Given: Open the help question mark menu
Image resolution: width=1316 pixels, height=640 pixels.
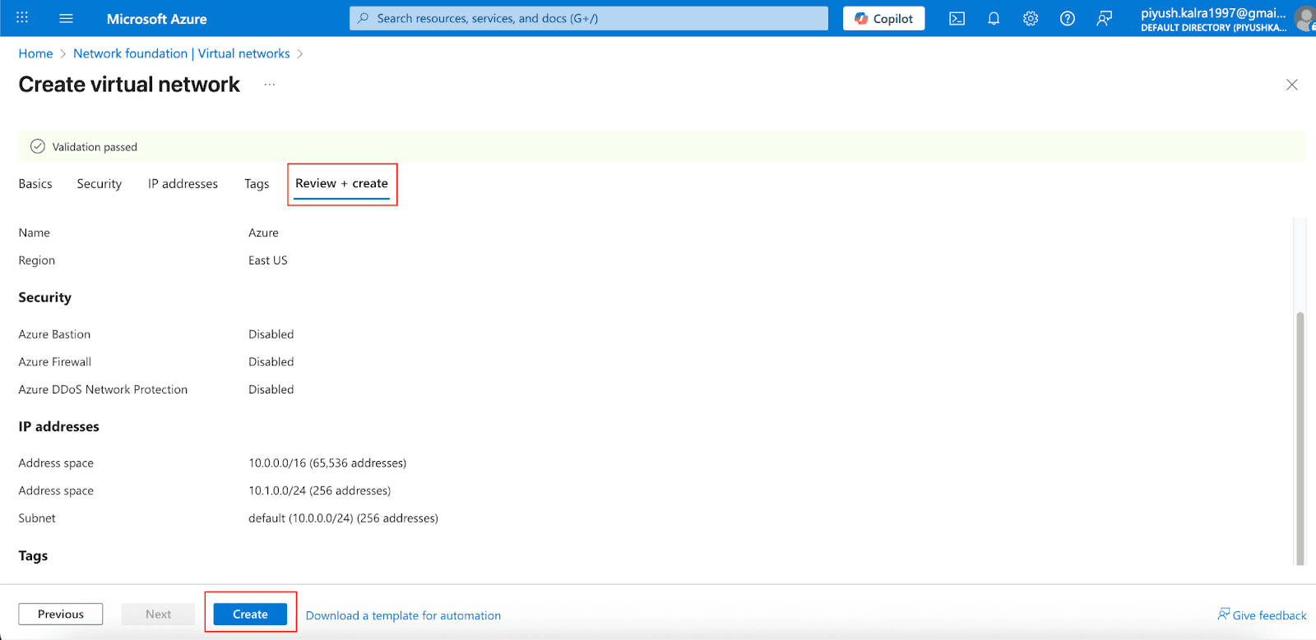Looking at the screenshot, I should click(x=1068, y=18).
